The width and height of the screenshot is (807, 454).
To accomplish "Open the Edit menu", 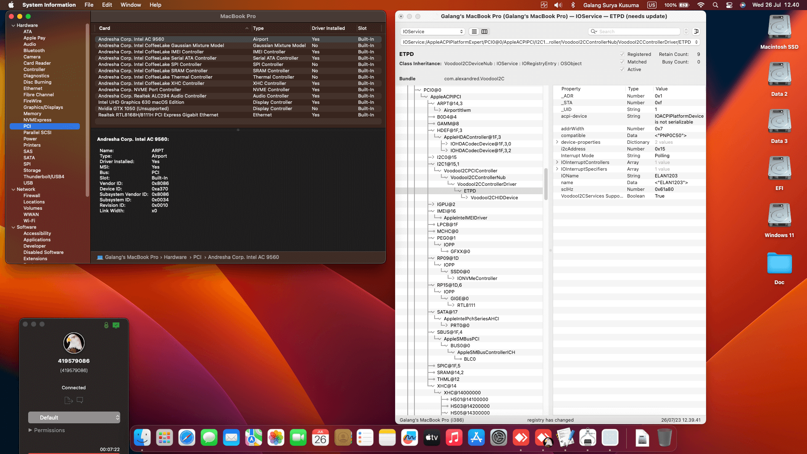I will click(x=107, y=5).
